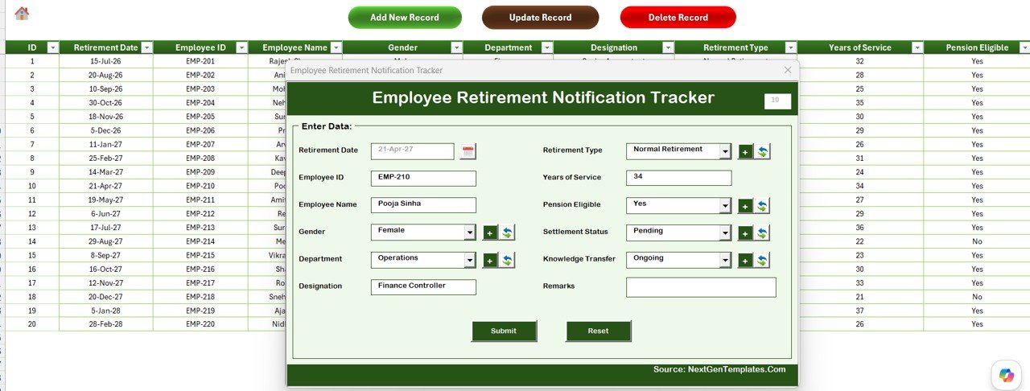Expand the Pension Eligible dropdown
Screen dimensions: 1030x391
725,206
